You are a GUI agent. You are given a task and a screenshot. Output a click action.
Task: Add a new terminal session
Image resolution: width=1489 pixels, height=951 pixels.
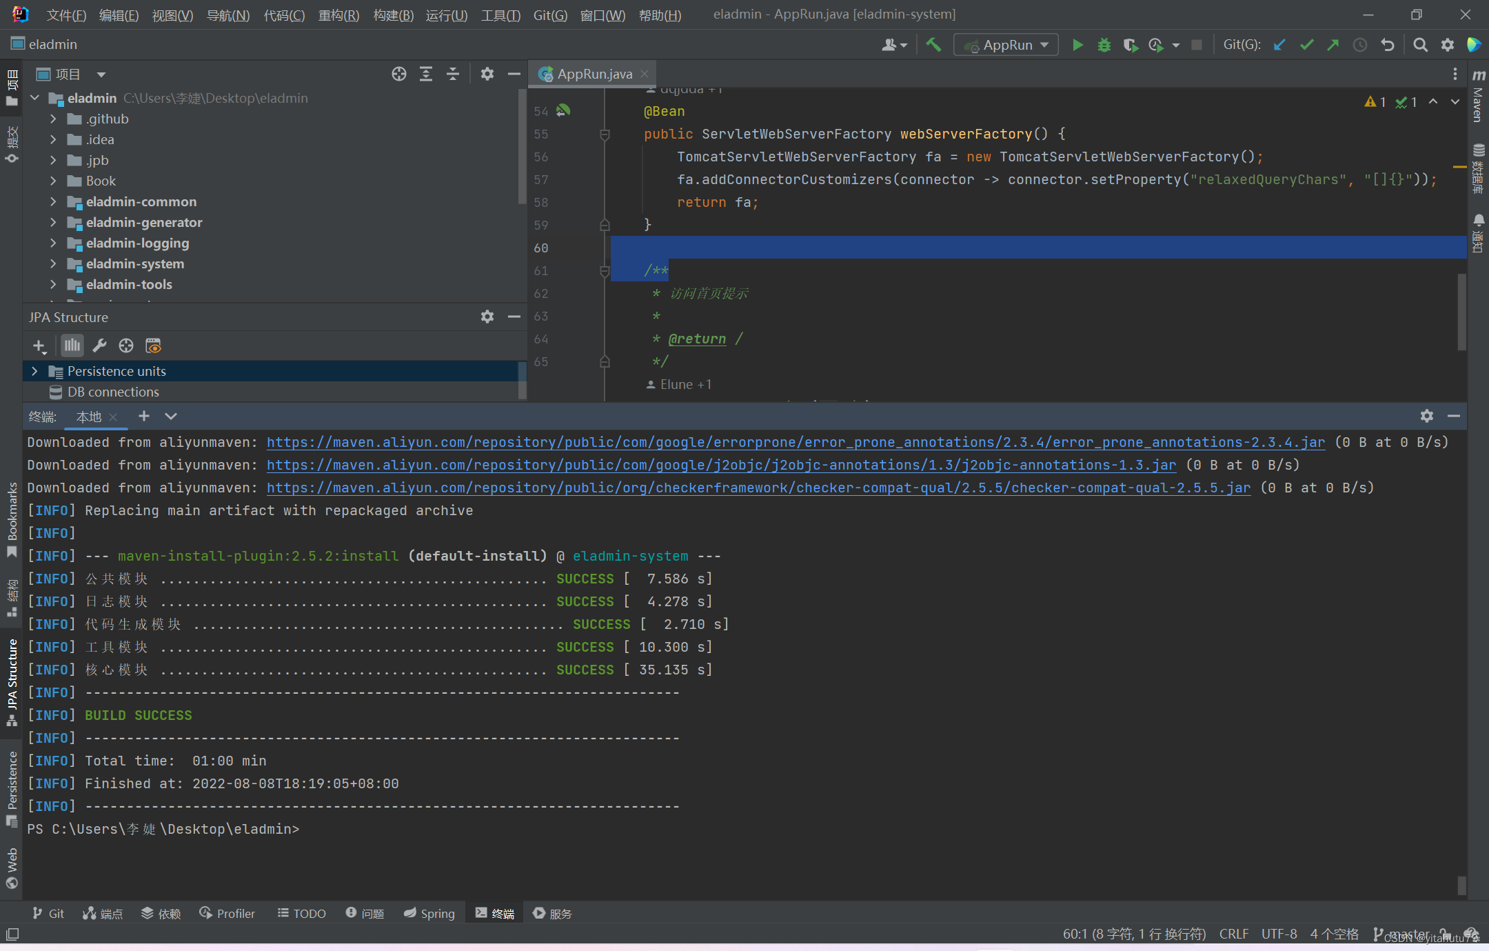click(x=143, y=416)
